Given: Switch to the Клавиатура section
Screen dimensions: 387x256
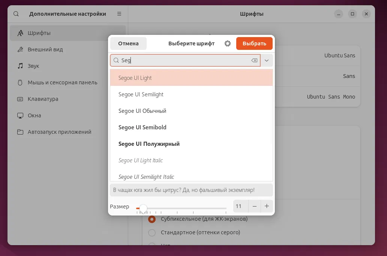Looking at the screenshot, I should point(67,99).
